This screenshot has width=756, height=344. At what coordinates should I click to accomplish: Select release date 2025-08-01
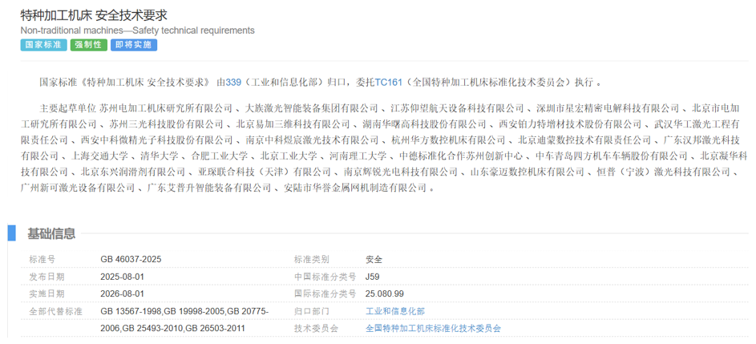click(x=123, y=277)
